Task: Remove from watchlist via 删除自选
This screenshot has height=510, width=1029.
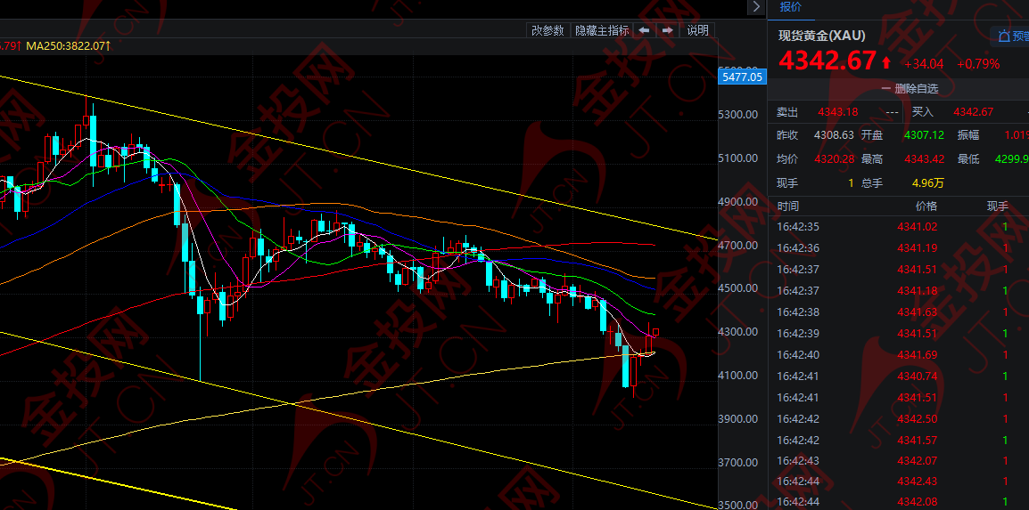Action: 910,88
